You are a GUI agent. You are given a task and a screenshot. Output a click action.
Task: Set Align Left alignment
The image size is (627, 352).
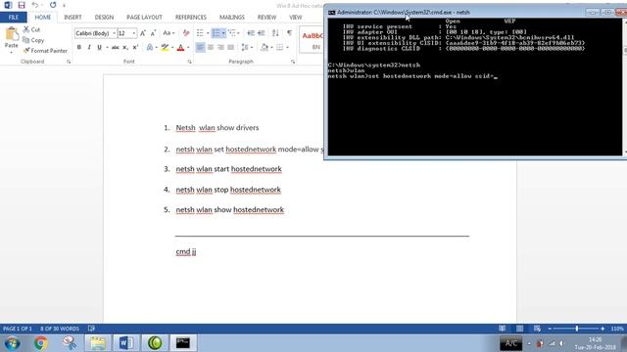coord(200,48)
